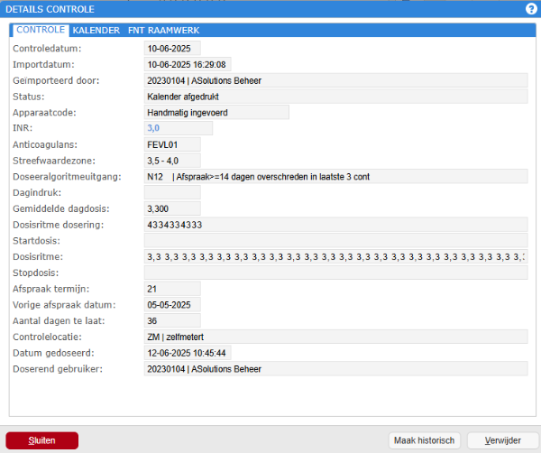Click the Streefwaardezone field

pyautogui.click(x=172, y=161)
